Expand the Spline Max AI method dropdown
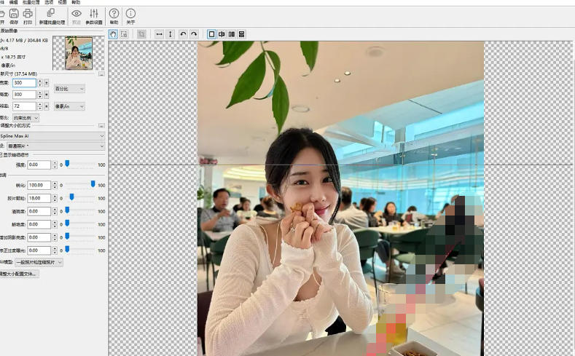This screenshot has height=356, width=575. pos(52,136)
